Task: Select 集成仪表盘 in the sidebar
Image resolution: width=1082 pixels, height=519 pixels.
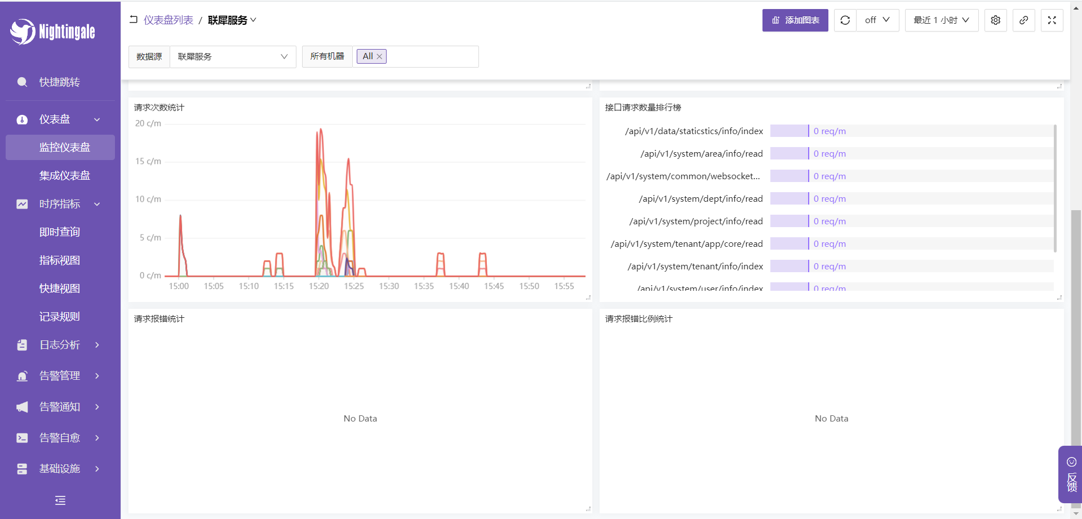Action: [64, 176]
